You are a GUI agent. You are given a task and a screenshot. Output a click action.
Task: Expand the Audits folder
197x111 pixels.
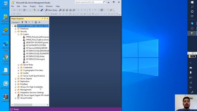tap(18, 73)
